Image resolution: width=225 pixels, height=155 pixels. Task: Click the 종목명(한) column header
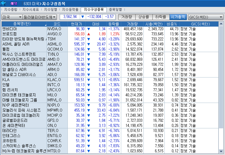[x=24, y=24]
